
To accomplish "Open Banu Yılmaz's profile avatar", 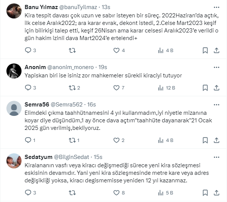I will click(14, 11).
